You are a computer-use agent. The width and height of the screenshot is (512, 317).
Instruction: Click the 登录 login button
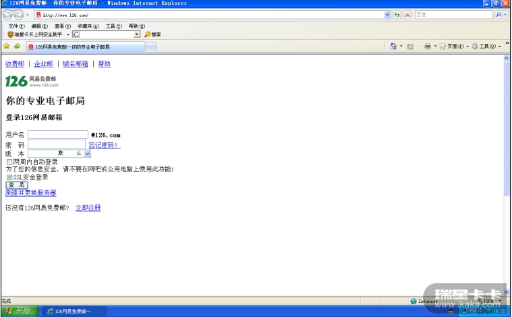click(x=17, y=185)
